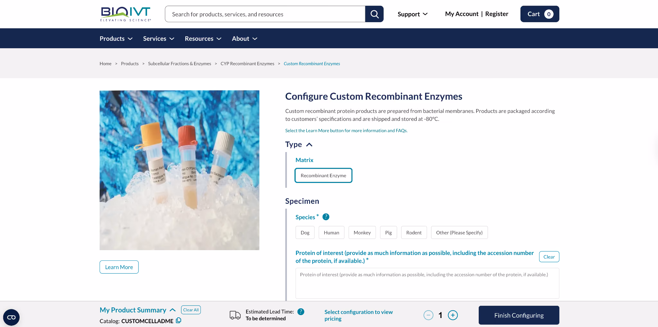Image resolution: width=658 pixels, height=327 pixels.
Task: Expand the About navigation menu
Action: click(x=245, y=39)
